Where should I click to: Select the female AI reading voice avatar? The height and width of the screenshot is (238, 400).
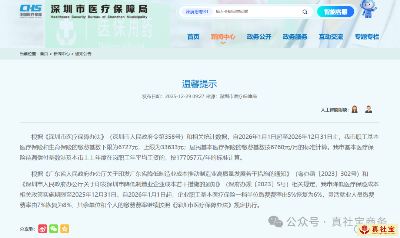pyautogui.click(x=354, y=109)
